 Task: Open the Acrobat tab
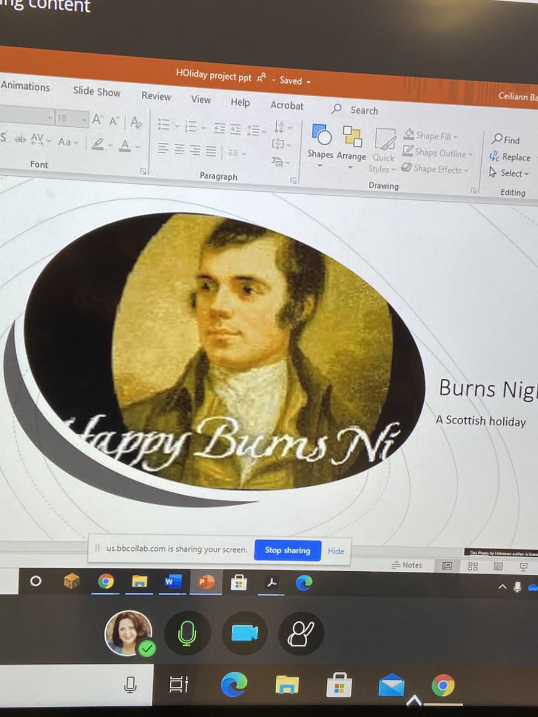point(287,105)
